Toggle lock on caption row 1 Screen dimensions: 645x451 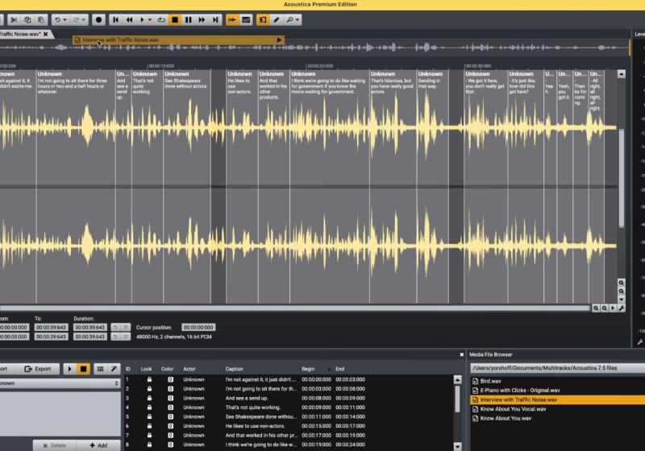pyautogui.click(x=149, y=379)
